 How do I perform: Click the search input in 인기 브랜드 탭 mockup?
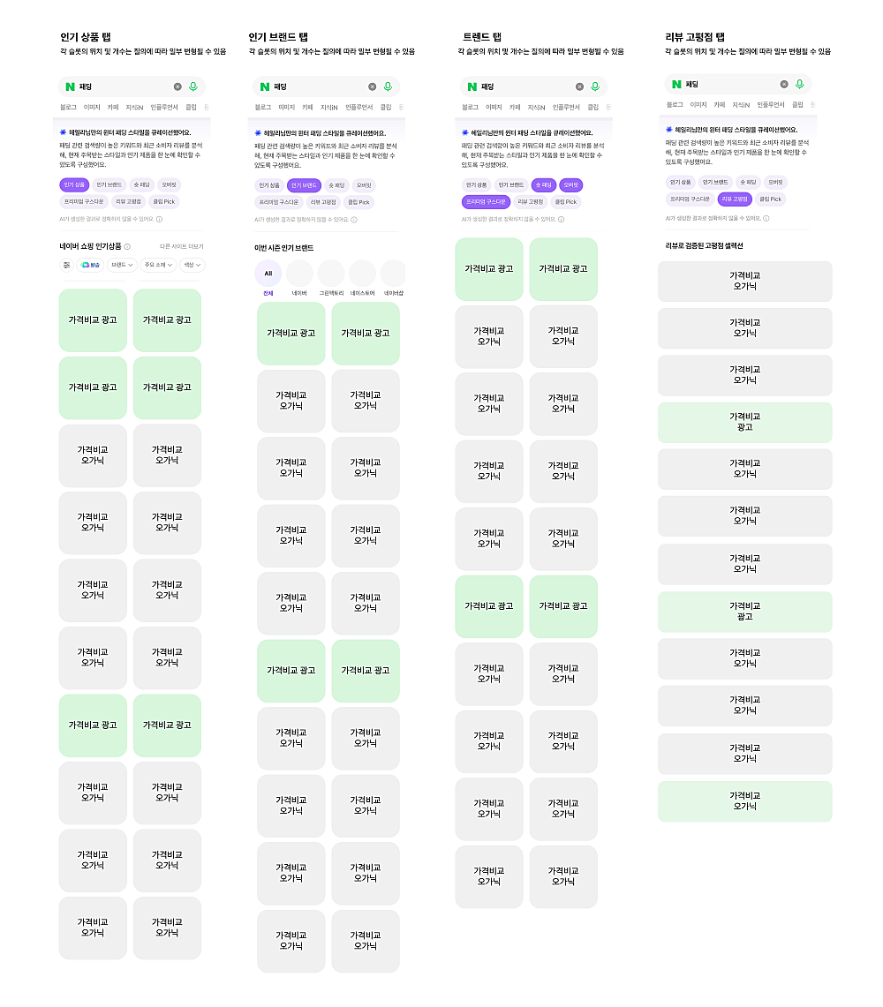click(318, 86)
